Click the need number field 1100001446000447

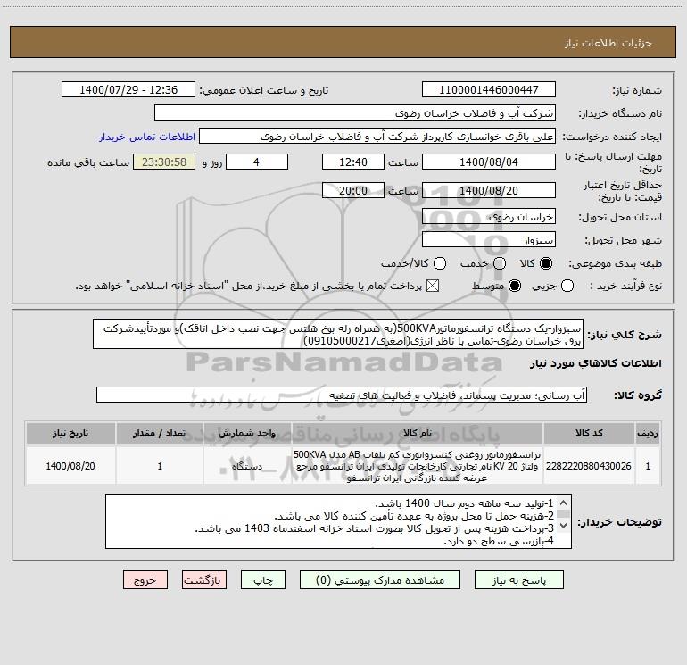[x=489, y=90]
